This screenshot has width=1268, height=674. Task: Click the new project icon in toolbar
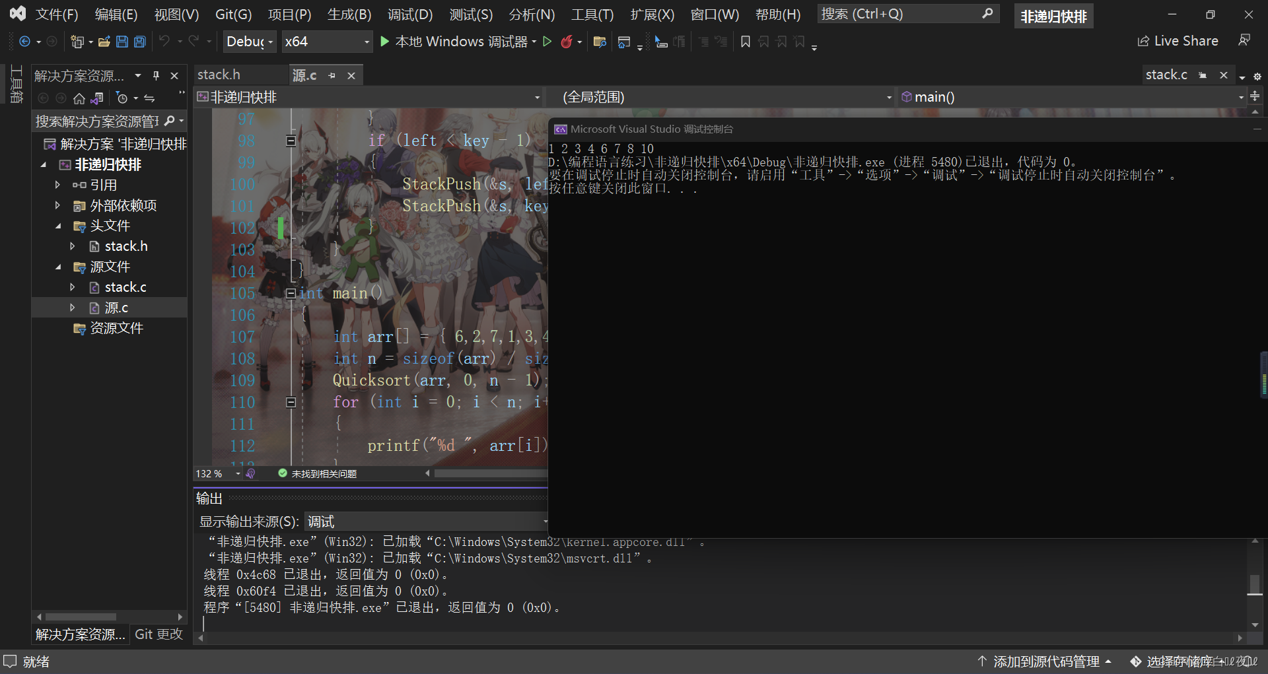tap(77, 42)
